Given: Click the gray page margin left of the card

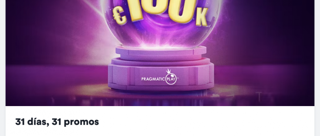Looking at the screenshot, I should pyautogui.click(x=3, y=68).
